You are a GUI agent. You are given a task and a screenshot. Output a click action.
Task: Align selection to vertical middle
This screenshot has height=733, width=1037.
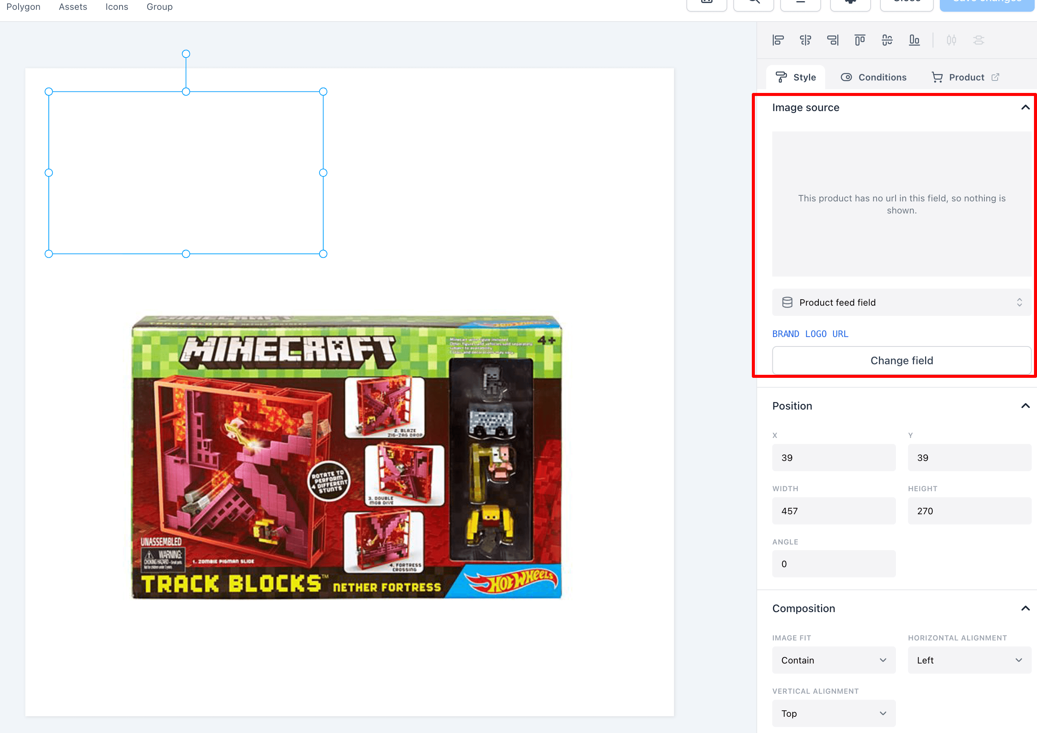[x=887, y=40]
